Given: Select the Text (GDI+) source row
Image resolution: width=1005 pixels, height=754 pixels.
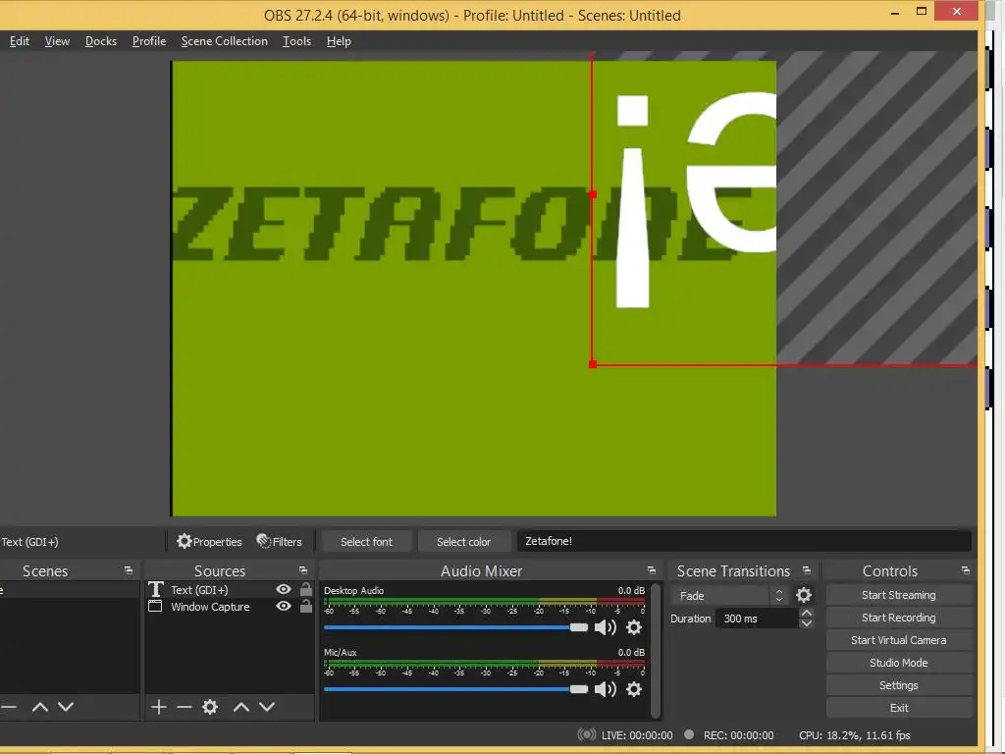Looking at the screenshot, I should pos(229,589).
